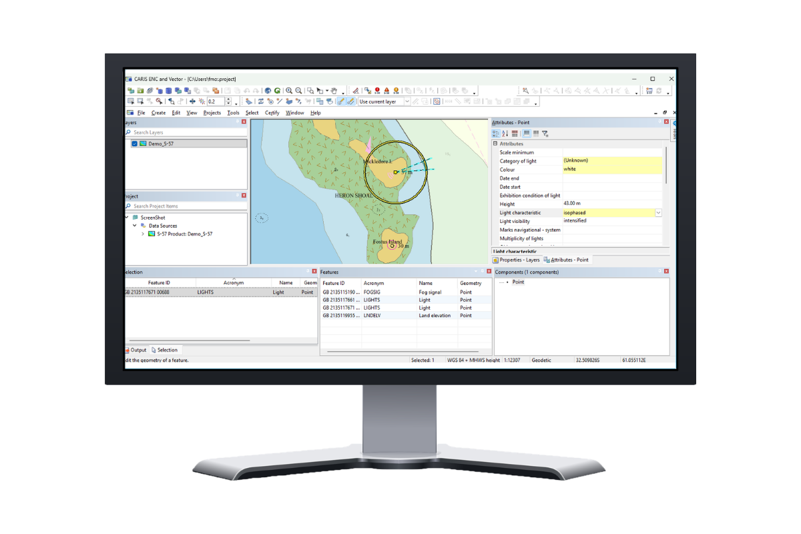
Task: Click the Zoom Out magnifier icon
Action: pos(299,91)
